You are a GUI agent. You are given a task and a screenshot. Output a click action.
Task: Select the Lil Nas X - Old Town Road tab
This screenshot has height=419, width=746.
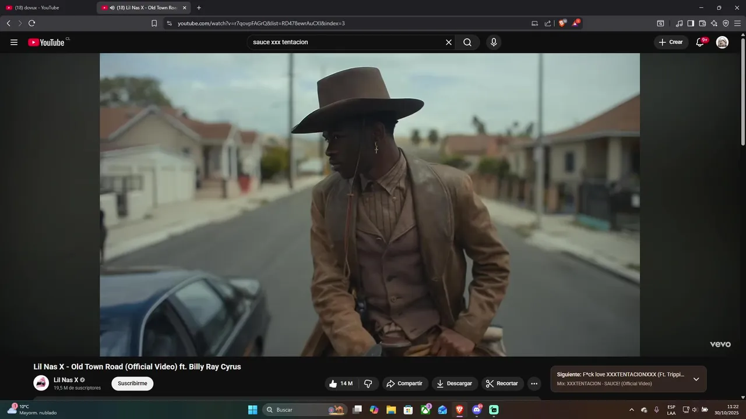(x=143, y=8)
